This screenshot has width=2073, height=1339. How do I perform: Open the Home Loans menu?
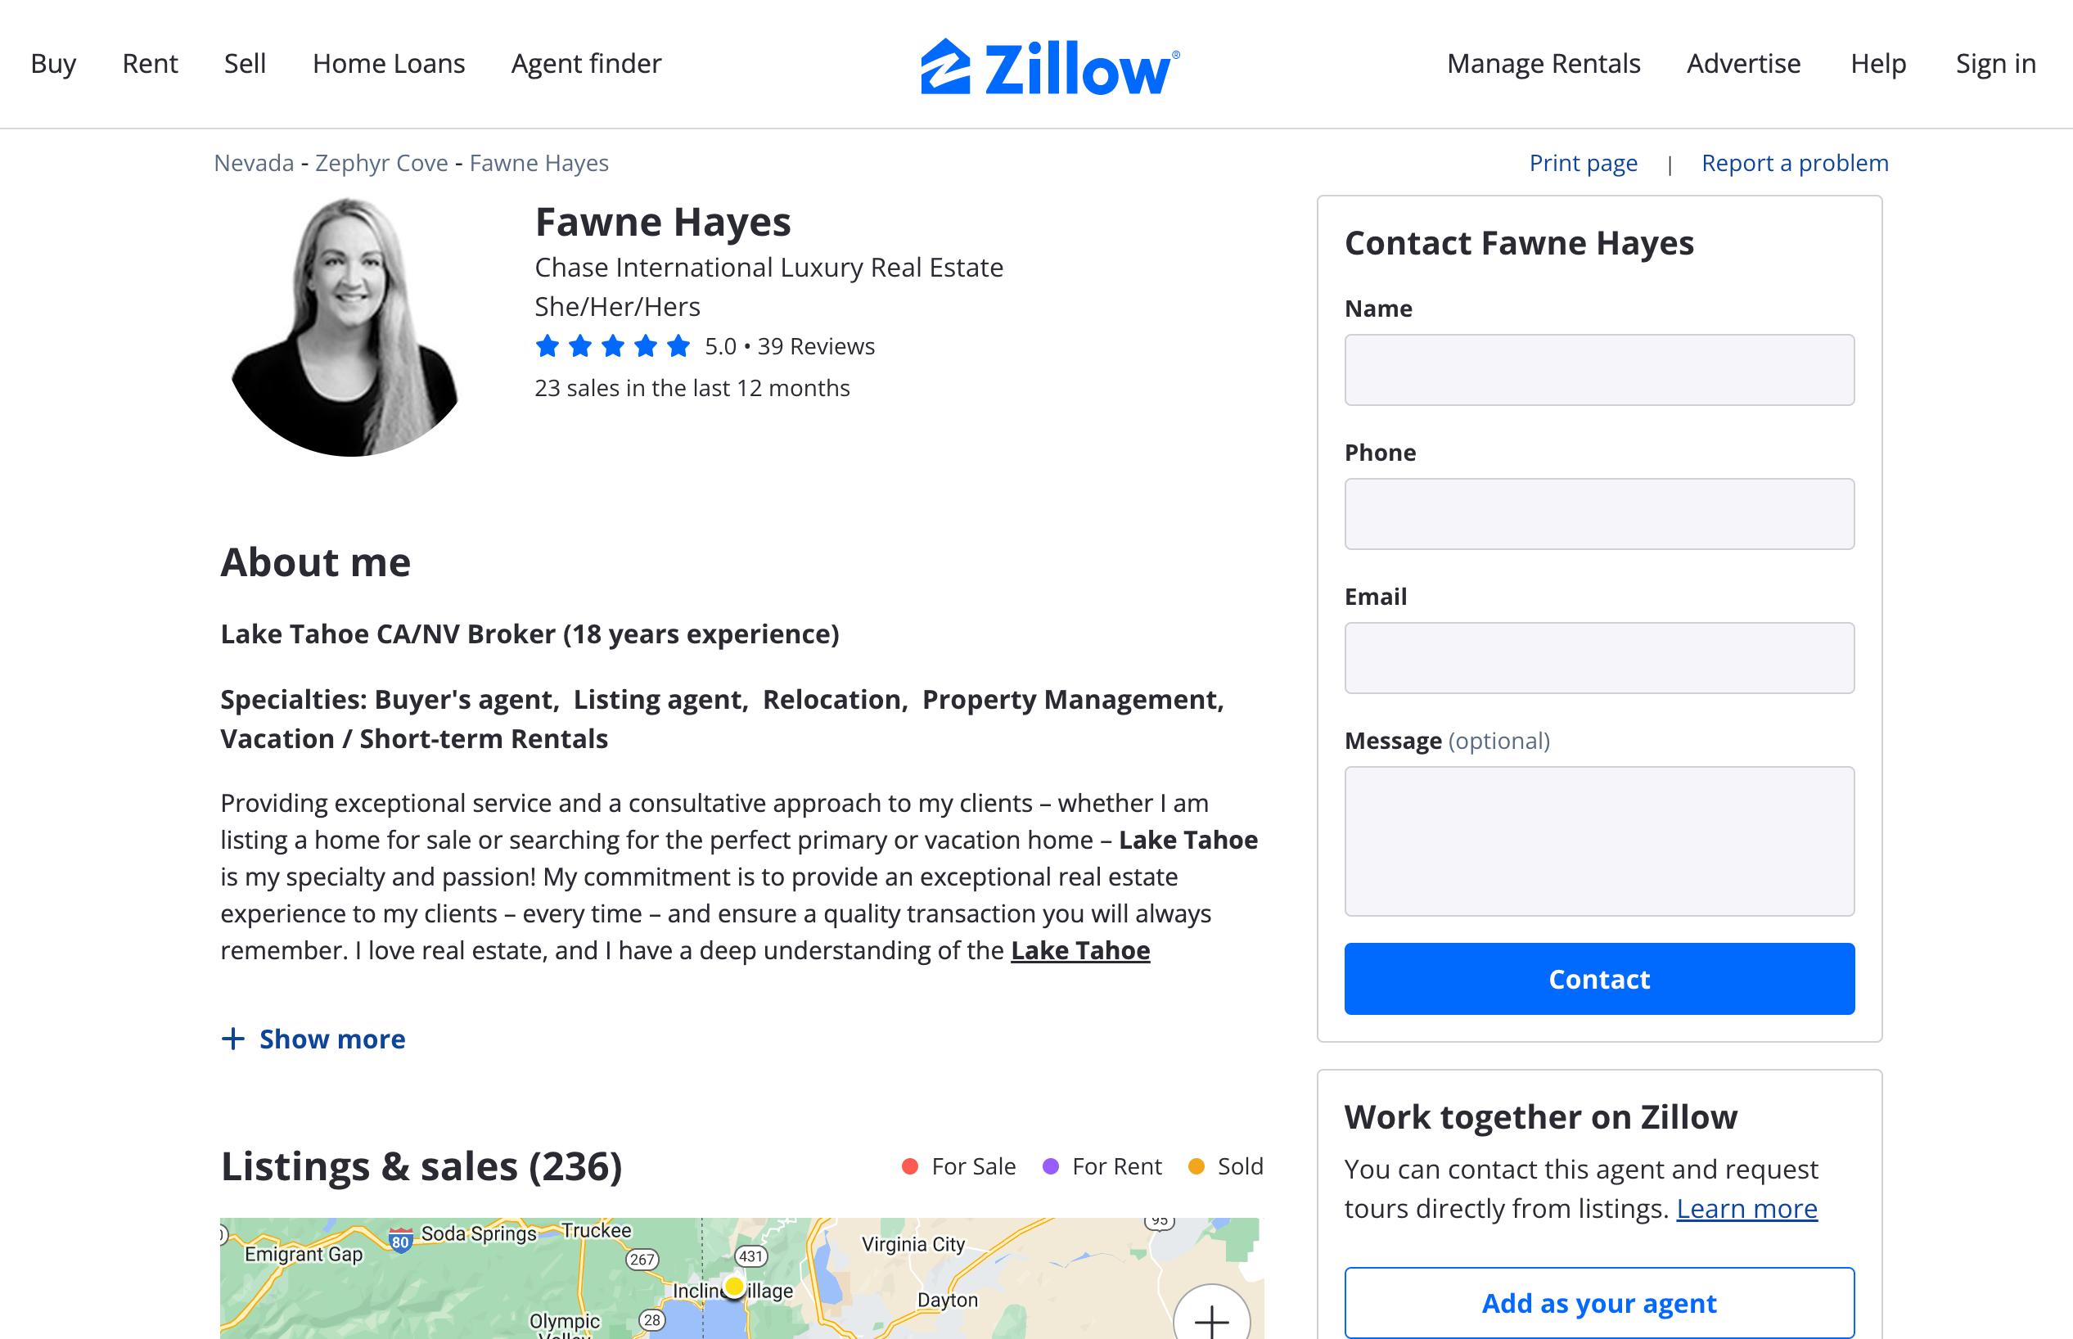point(389,64)
